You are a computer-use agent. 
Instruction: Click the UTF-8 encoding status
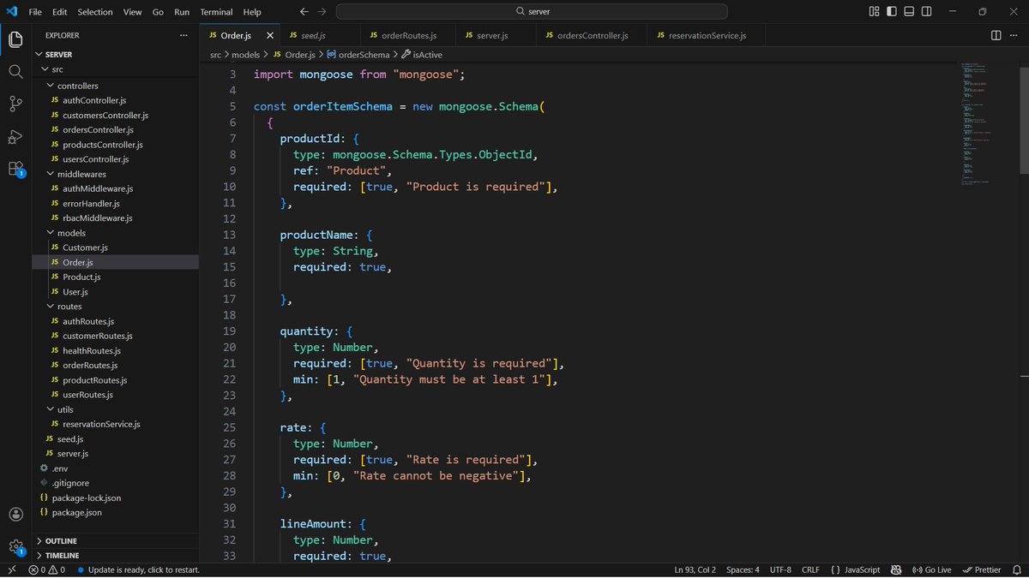click(780, 569)
